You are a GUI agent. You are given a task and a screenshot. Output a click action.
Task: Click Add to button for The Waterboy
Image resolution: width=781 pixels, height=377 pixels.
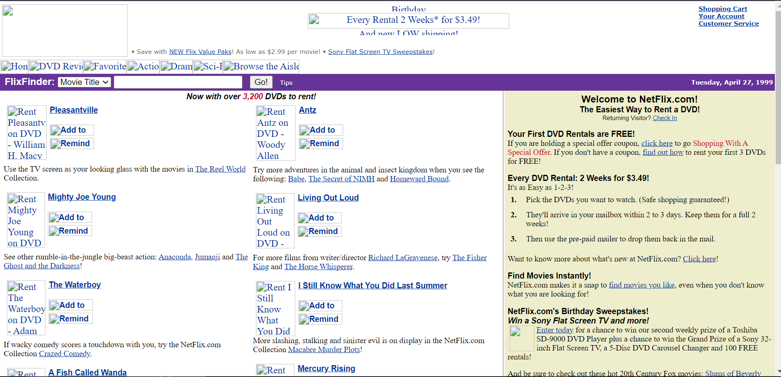71,305
